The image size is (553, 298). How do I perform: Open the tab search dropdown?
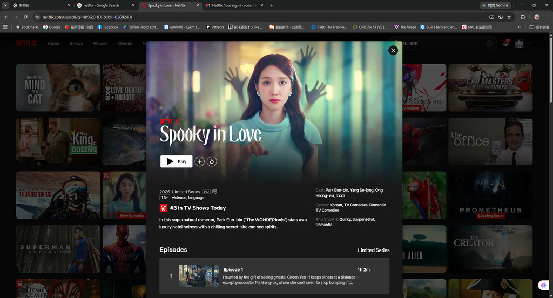(x=5, y=5)
